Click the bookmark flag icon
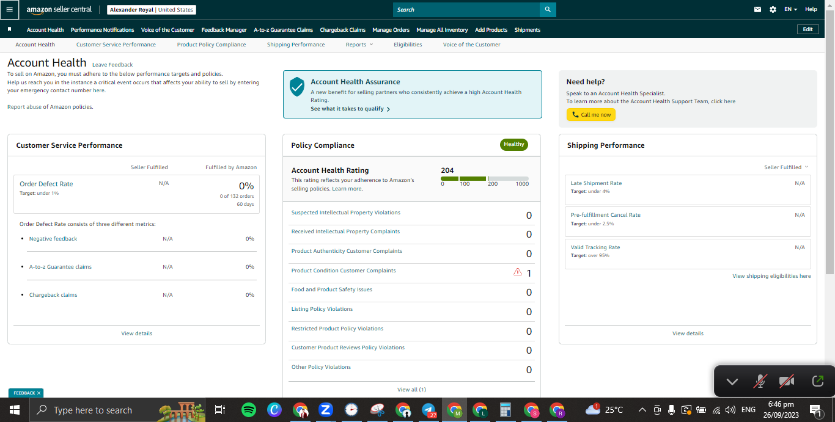835x422 pixels. 9,29
